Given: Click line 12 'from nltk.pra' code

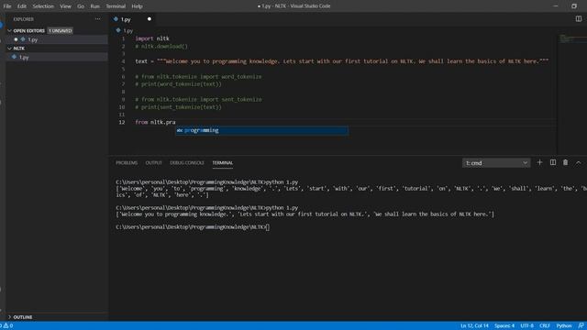Looking at the screenshot, I should pyautogui.click(x=155, y=122).
